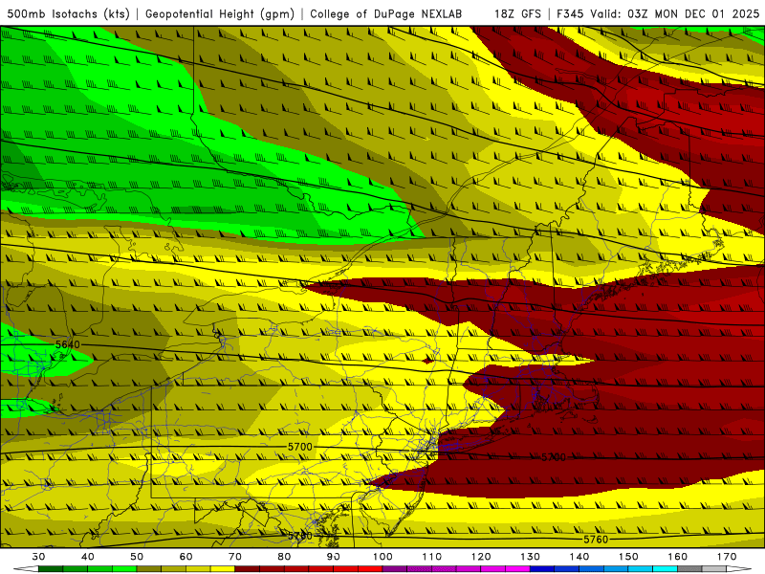765x574 pixels.
Task: Select the legend value 50
Action: pos(137,557)
